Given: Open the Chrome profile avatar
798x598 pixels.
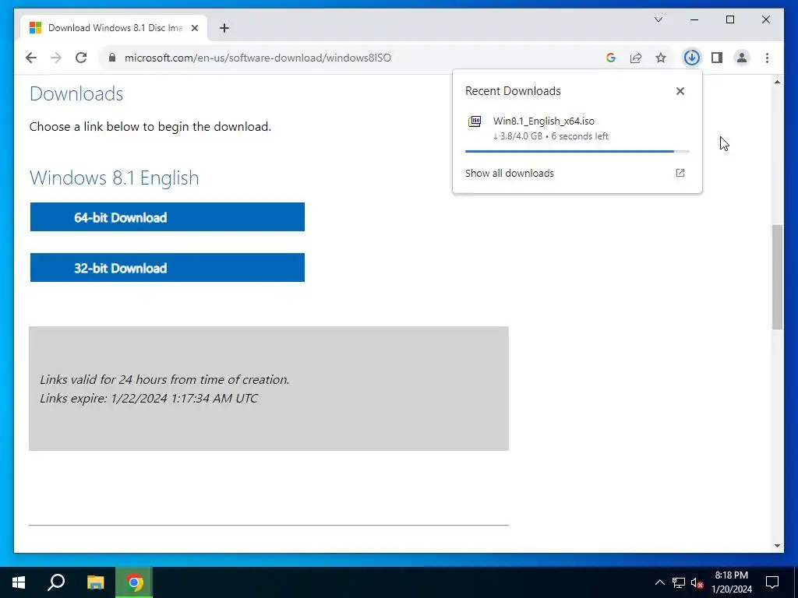Looking at the screenshot, I should point(742,58).
